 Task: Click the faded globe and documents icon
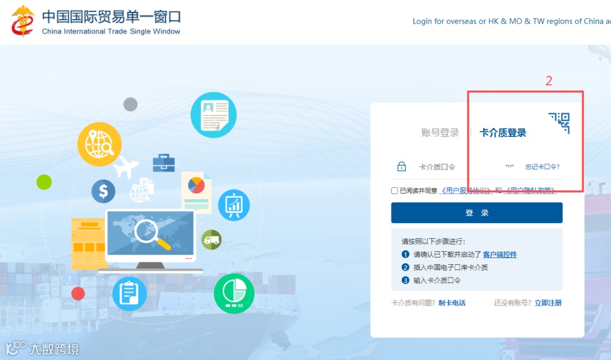(x=142, y=190)
